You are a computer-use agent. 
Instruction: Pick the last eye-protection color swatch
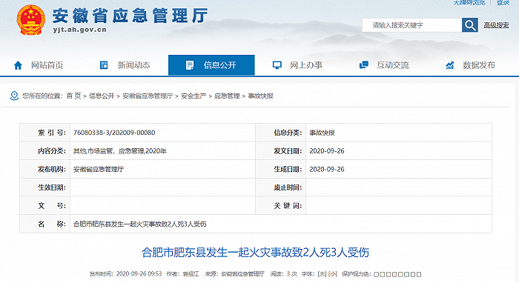[x=419, y=274]
